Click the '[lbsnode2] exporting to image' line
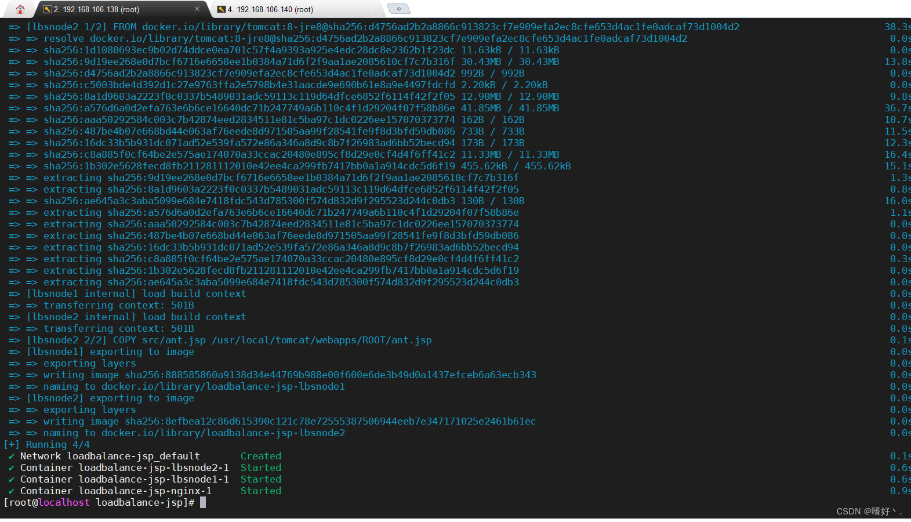 101,398
